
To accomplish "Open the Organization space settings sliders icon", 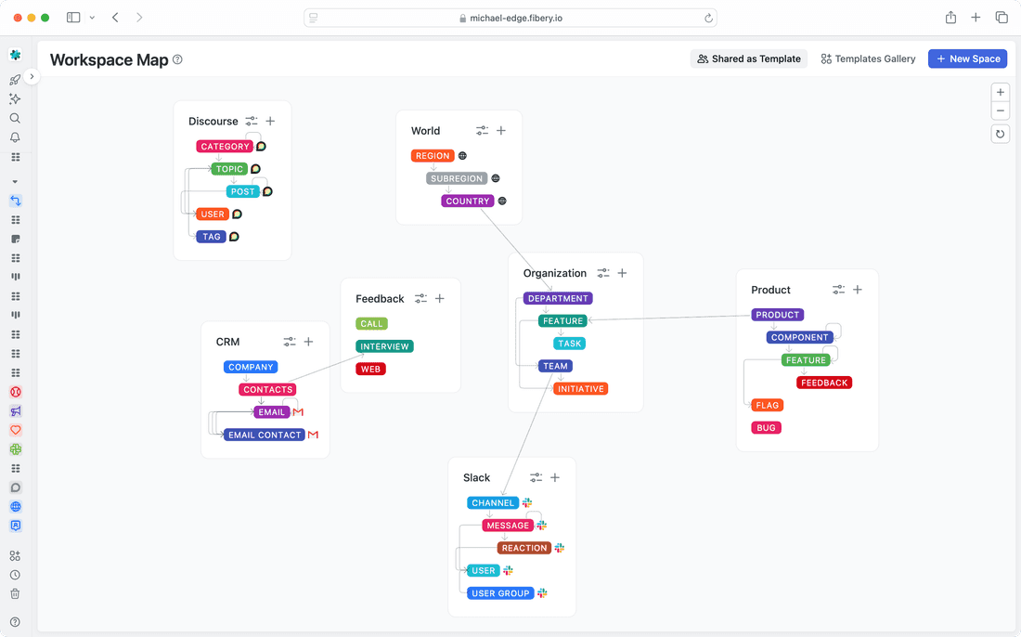I will coord(603,272).
